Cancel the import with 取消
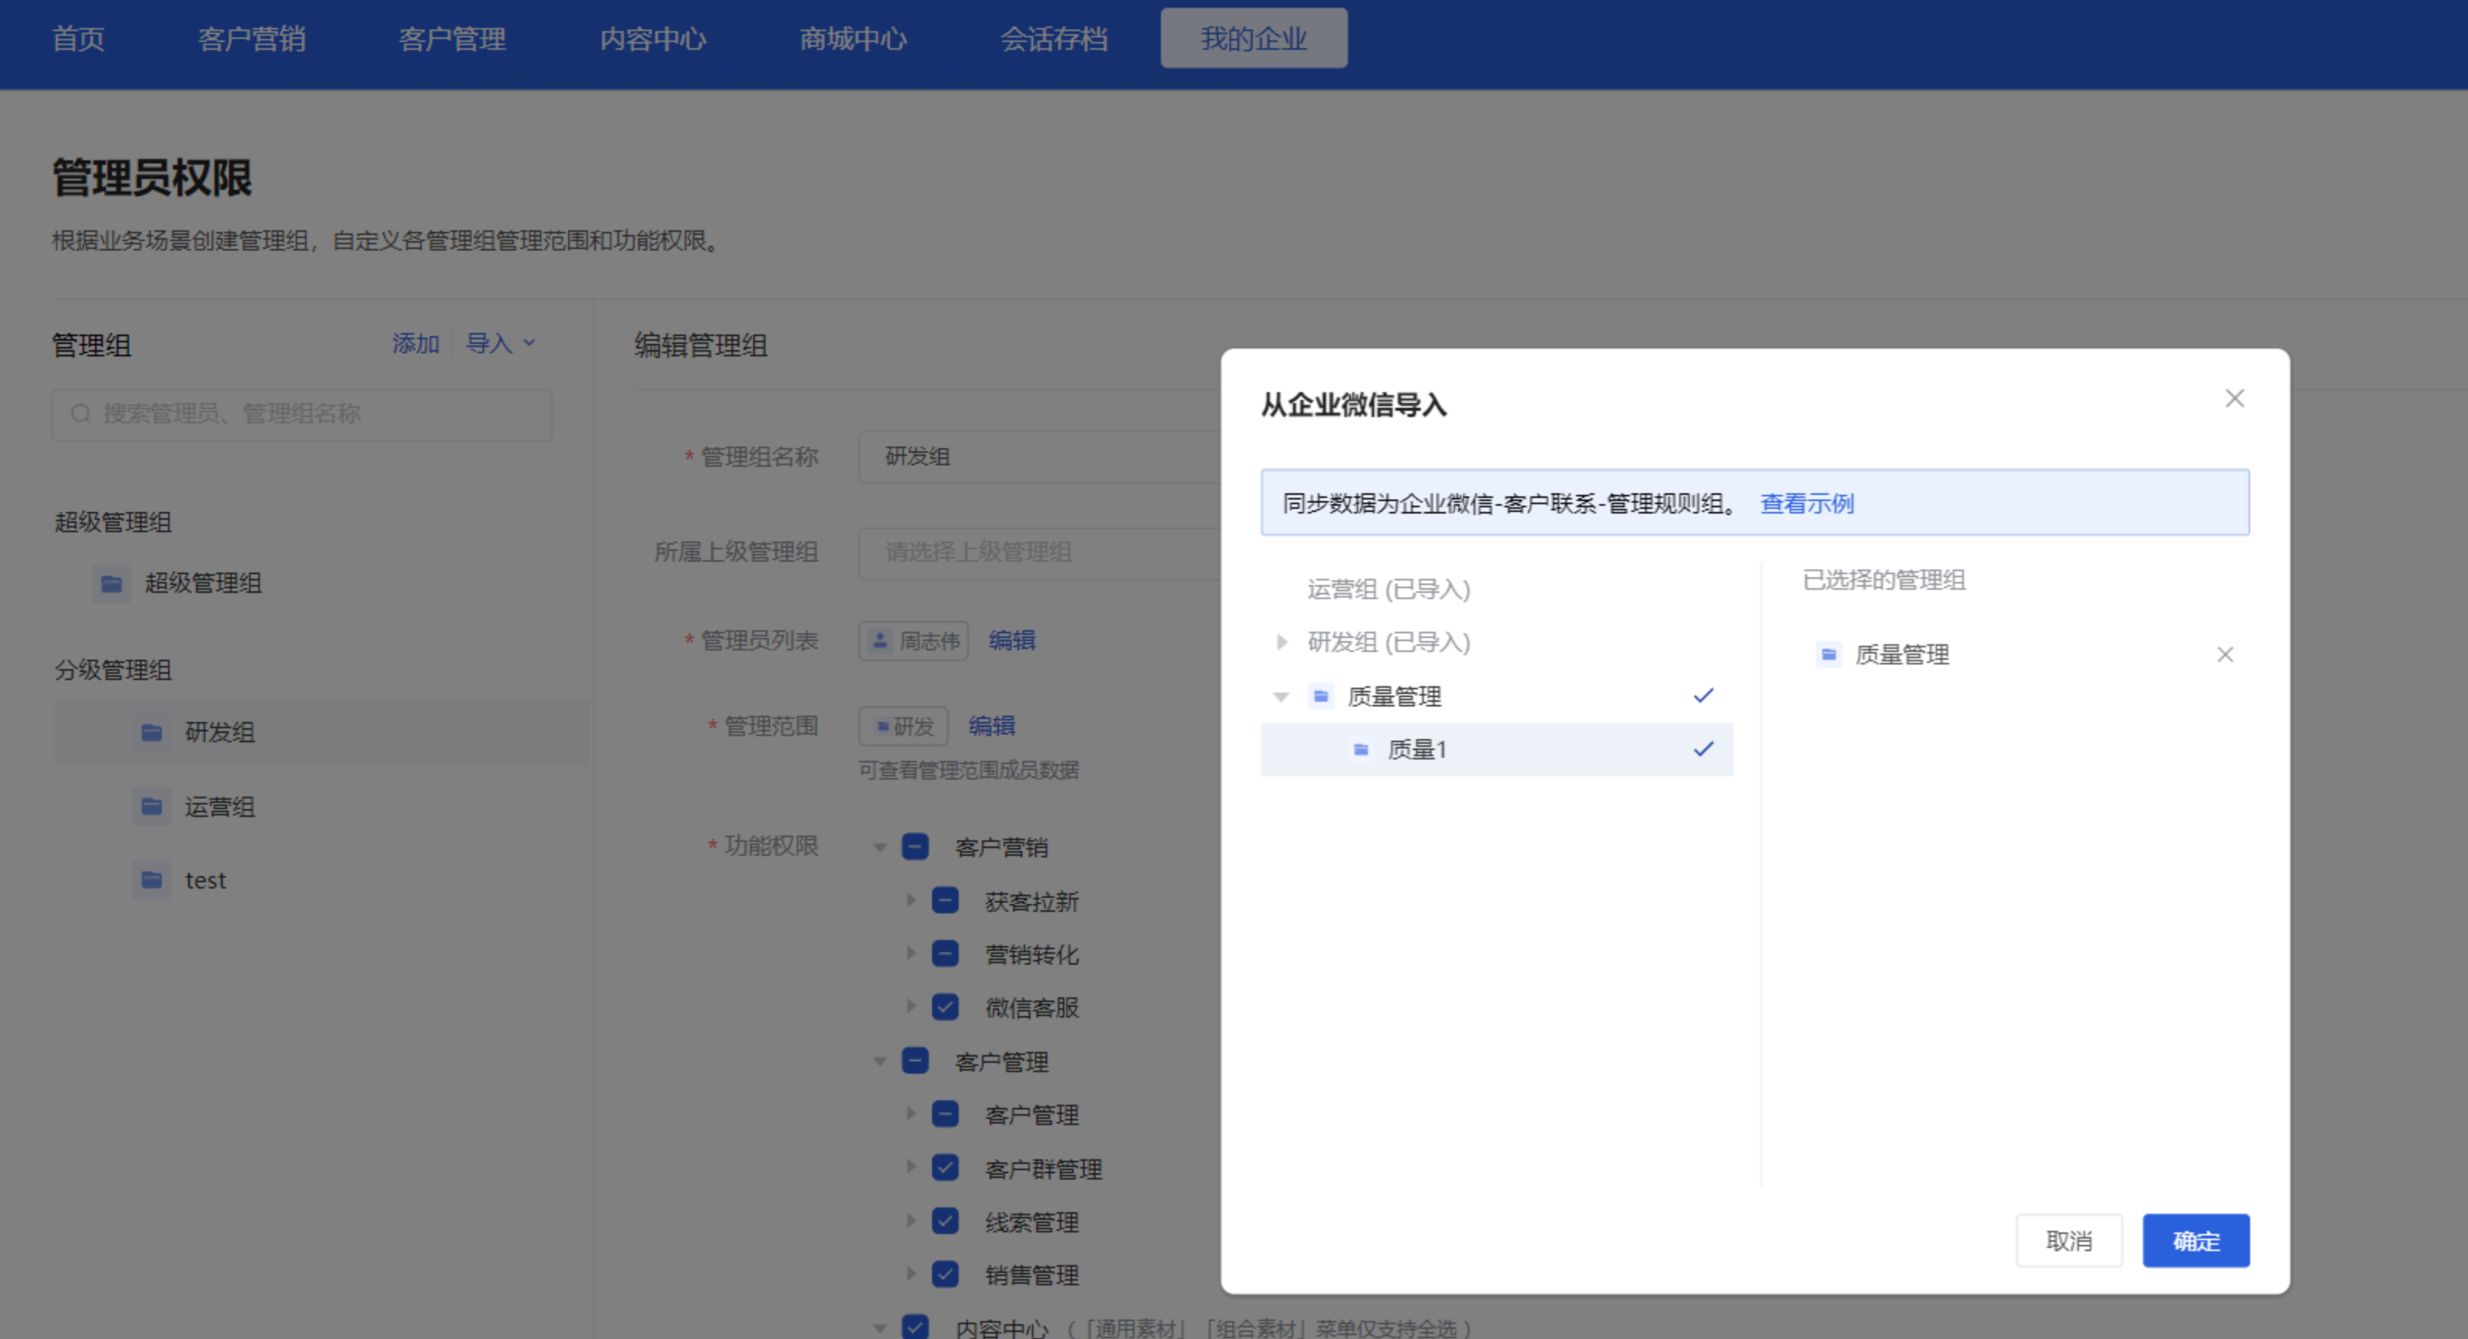Viewport: 2468px width, 1339px height. tap(2070, 1241)
